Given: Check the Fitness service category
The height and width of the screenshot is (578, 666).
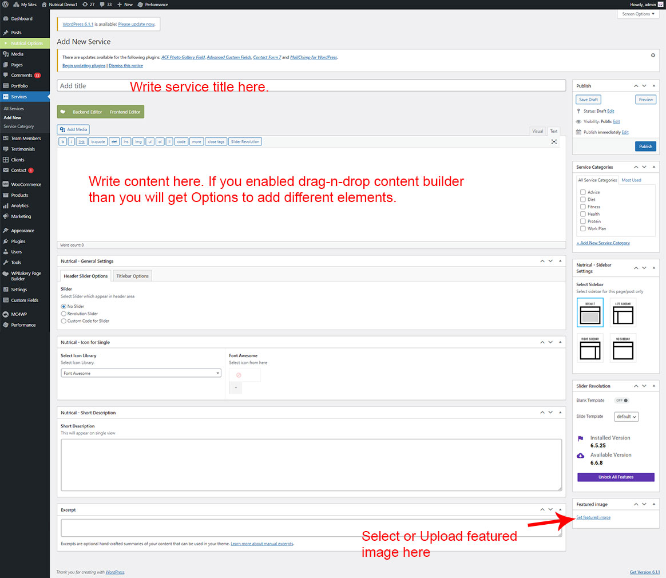Looking at the screenshot, I should coord(582,207).
